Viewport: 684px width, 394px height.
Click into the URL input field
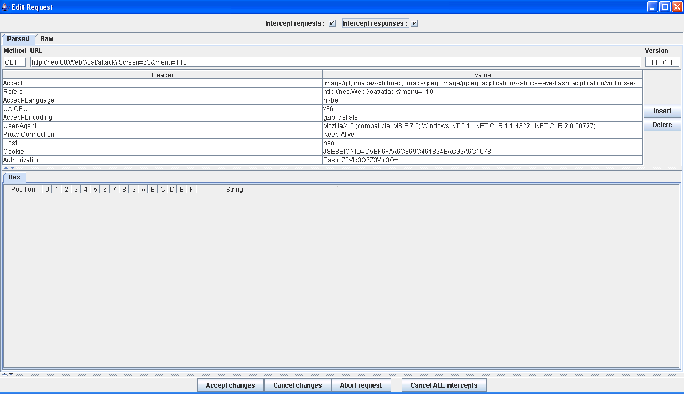click(x=335, y=62)
